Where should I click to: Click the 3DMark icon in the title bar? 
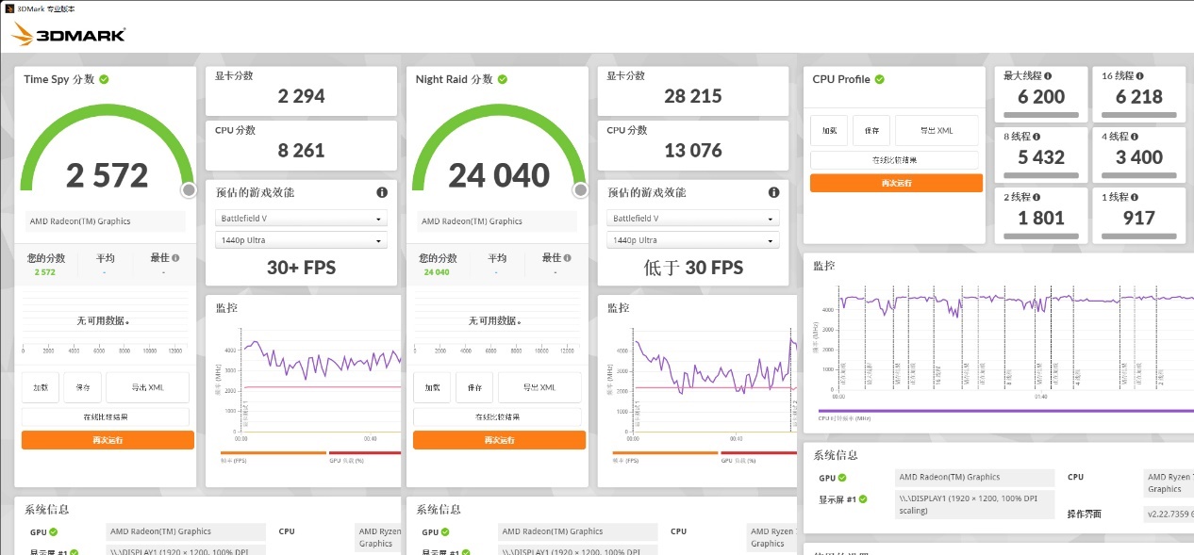click(x=10, y=8)
